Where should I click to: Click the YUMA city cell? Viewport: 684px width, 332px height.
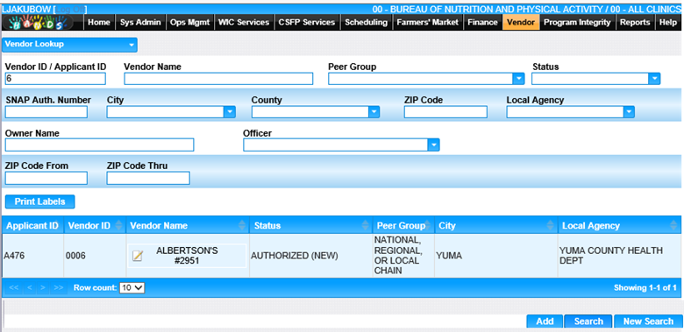click(x=496, y=256)
